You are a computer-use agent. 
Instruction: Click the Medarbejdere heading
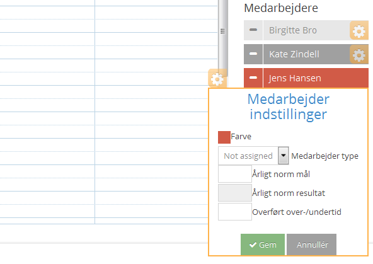(x=281, y=8)
